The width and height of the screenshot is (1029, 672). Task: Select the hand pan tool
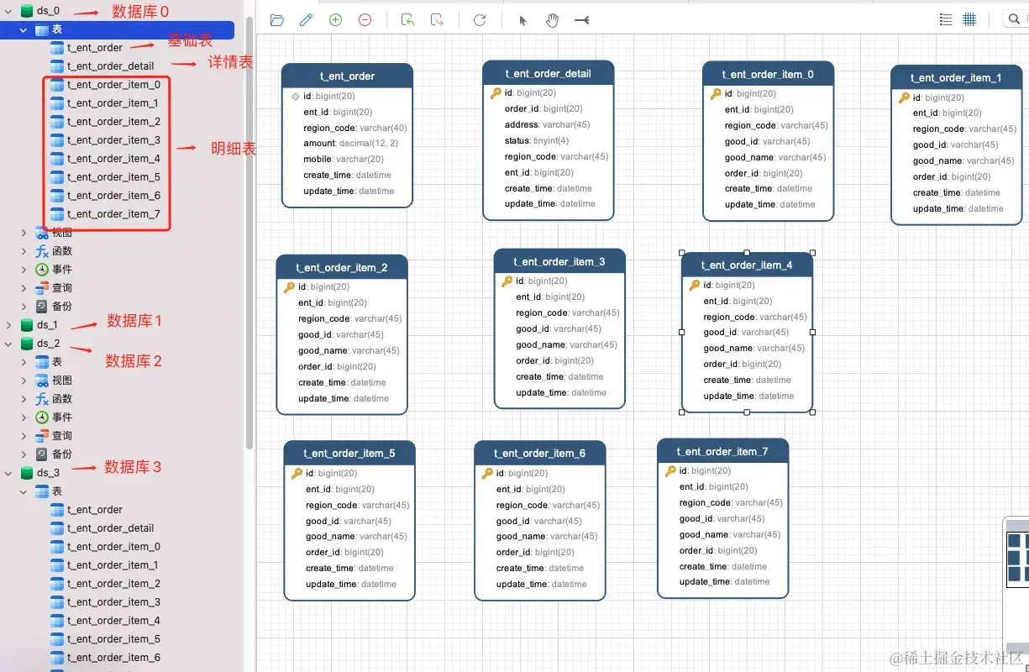pos(552,20)
